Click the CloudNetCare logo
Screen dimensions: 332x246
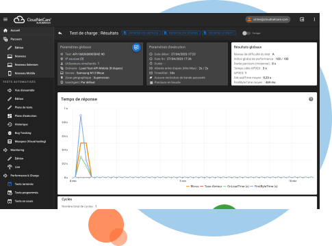tap(32, 20)
